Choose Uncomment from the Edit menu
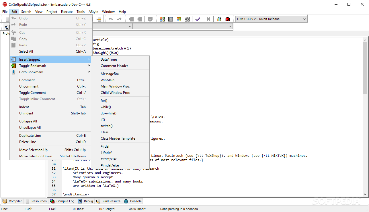This screenshot has width=369, height=212. tap(50, 86)
